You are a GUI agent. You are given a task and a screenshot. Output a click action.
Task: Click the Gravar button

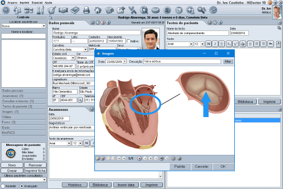click(x=12, y=171)
